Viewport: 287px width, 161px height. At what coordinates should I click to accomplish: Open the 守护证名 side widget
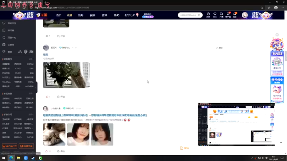coord(277,63)
